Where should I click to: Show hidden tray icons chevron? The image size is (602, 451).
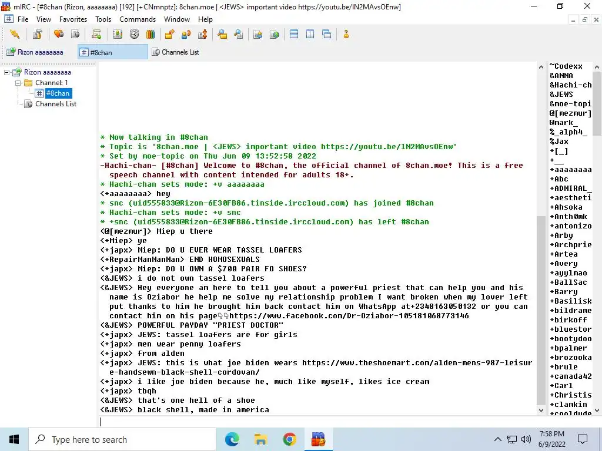pyautogui.click(x=497, y=439)
